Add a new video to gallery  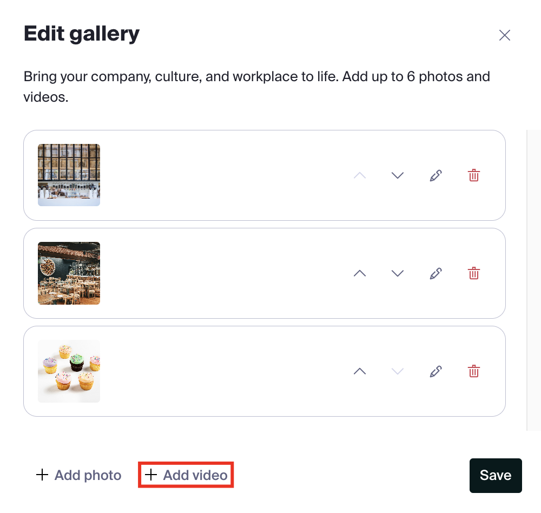186,475
